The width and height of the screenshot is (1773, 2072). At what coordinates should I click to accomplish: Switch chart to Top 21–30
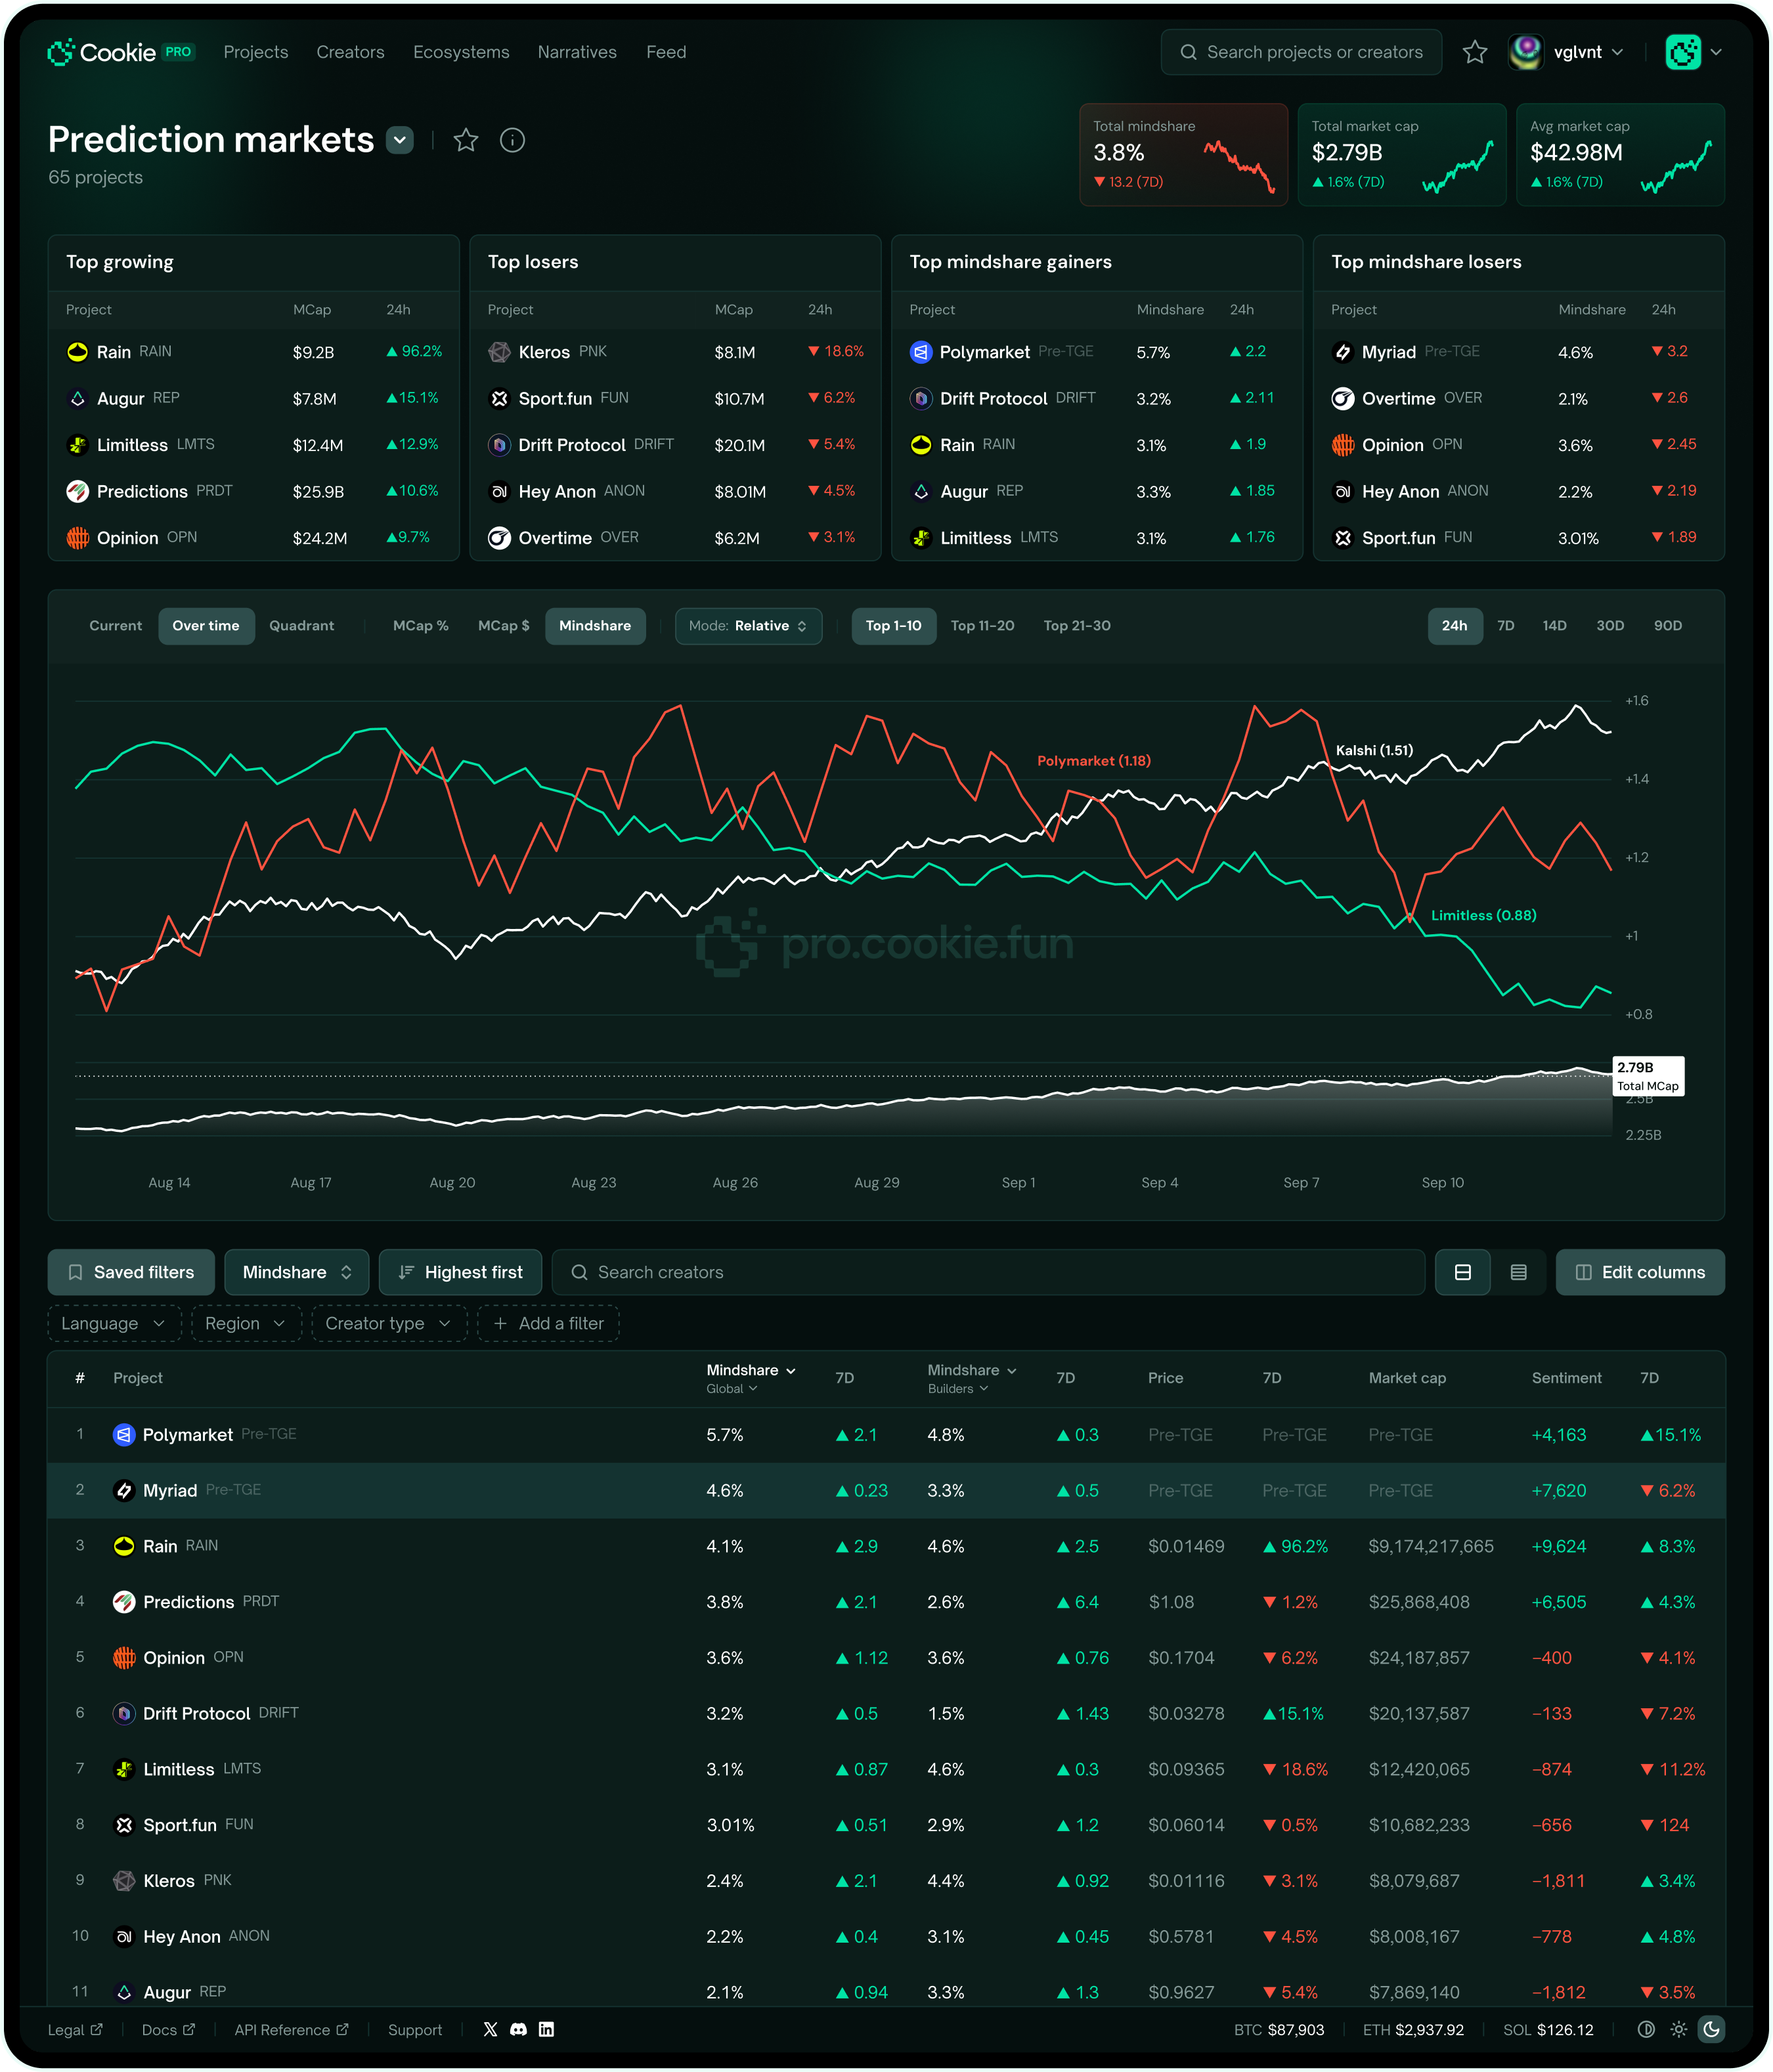tap(1077, 626)
